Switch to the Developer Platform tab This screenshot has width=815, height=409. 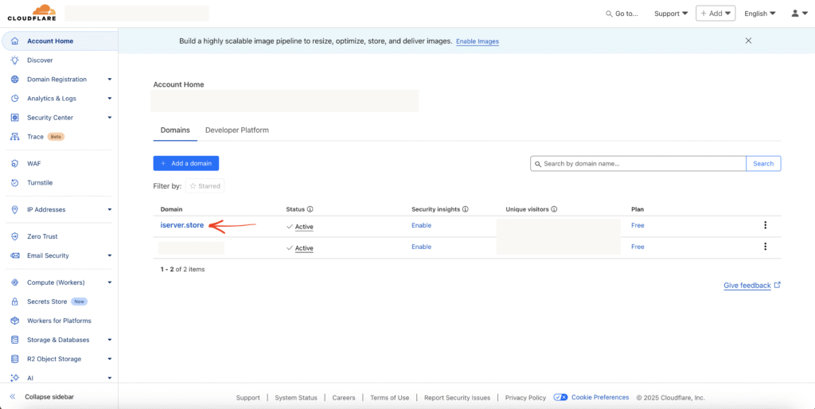[x=237, y=130]
